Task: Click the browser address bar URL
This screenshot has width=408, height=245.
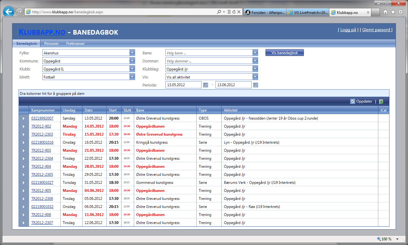Action: [x=68, y=12]
